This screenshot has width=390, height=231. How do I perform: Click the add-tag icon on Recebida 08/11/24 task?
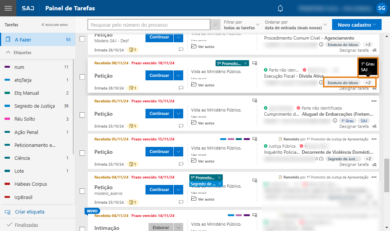(x=255, y=63)
